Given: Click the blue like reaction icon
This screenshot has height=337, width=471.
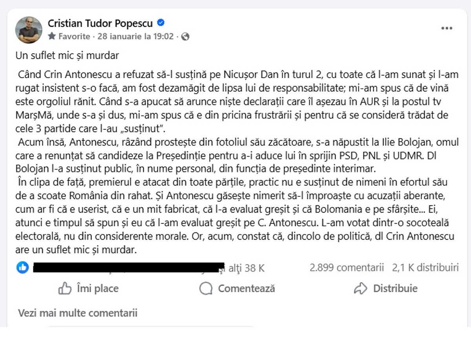Looking at the screenshot, I should (x=23, y=268).
